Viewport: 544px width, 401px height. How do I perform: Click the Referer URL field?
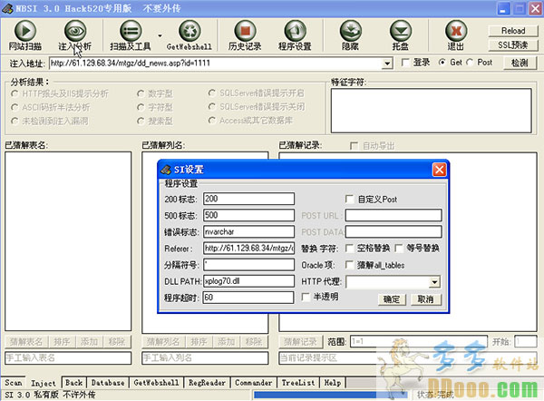[248, 249]
